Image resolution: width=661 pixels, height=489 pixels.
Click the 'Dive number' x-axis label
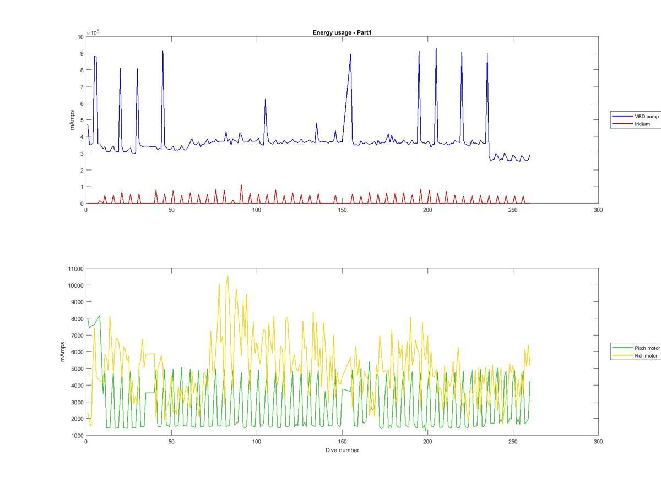tap(342, 450)
